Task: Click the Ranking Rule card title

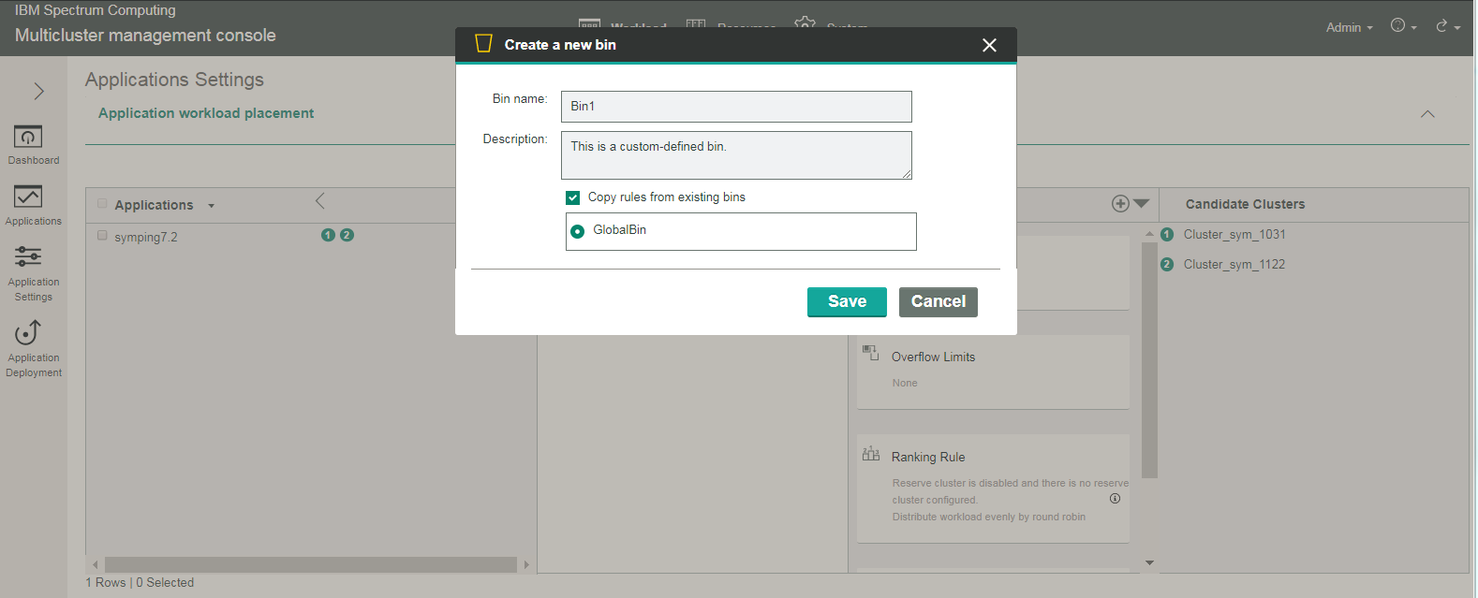Action: (x=928, y=458)
